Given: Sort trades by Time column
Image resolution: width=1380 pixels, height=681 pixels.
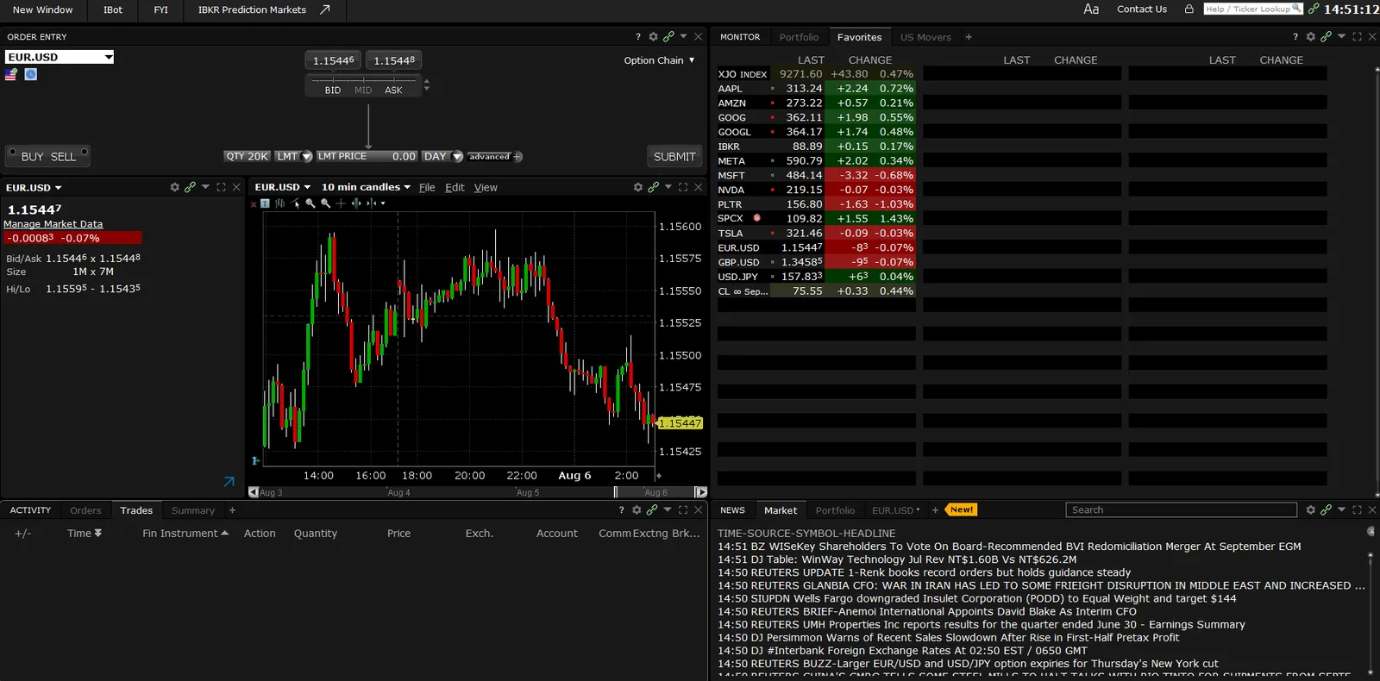Looking at the screenshot, I should point(85,534).
